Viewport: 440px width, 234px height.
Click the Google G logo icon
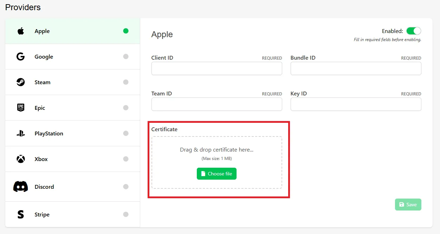[x=21, y=56]
